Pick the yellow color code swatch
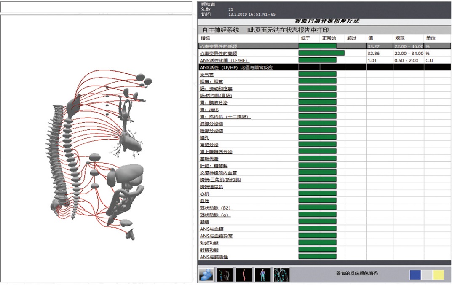Viewport: 455px width, 285px height. 439,275
